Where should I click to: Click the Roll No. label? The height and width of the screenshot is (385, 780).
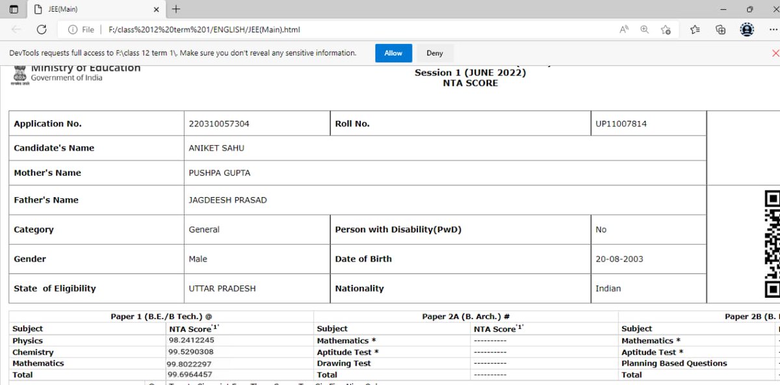click(352, 124)
